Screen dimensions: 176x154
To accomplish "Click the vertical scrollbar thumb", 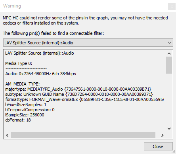I will click(x=169, y=65).
